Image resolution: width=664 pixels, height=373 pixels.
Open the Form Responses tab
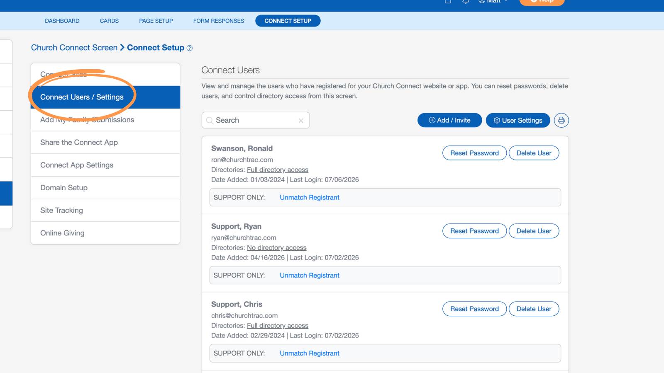[219, 21]
